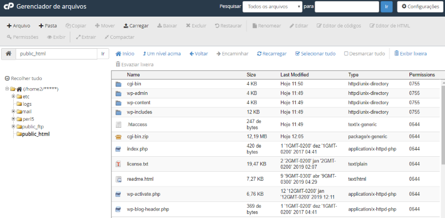The height and width of the screenshot is (218, 445).
Task: Sort by the Name column header
Action: coord(133,75)
